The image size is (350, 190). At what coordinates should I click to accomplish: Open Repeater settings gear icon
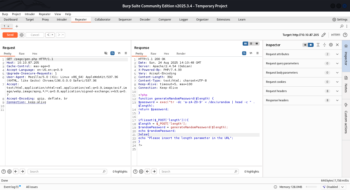point(22,35)
